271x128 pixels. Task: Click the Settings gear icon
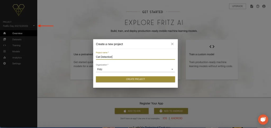pos(4,63)
